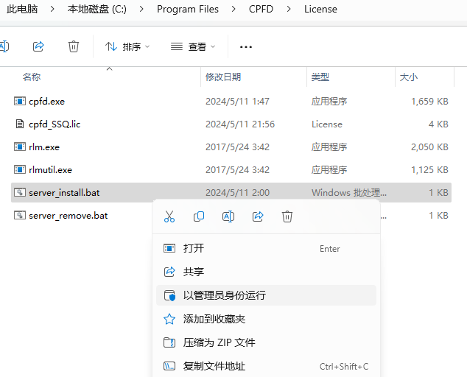The width and height of the screenshot is (467, 377).
Task: Click the context menu rename icon
Action: point(228,216)
